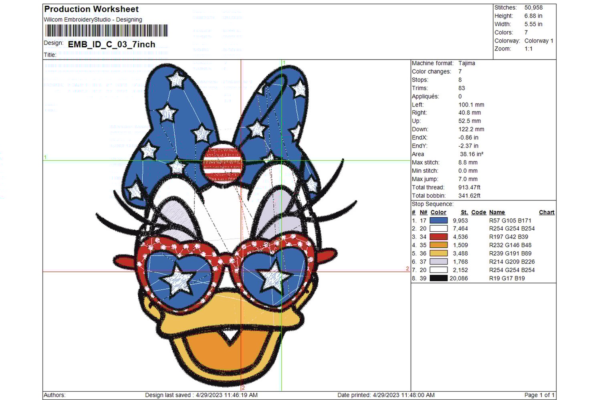Click the max stitch value '8.8 mm'

pos(468,163)
